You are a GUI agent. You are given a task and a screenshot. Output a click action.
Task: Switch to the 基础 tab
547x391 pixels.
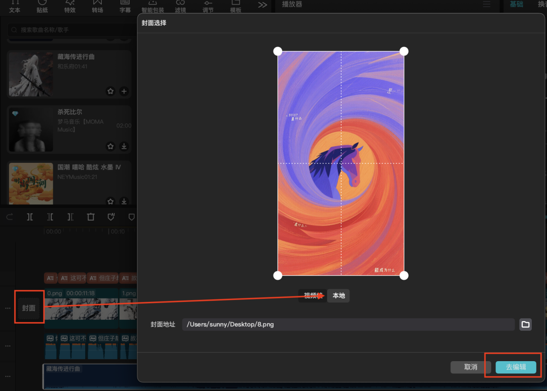point(516,5)
